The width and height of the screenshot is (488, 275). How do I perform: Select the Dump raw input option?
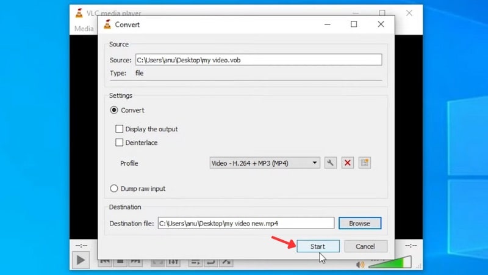[114, 188]
